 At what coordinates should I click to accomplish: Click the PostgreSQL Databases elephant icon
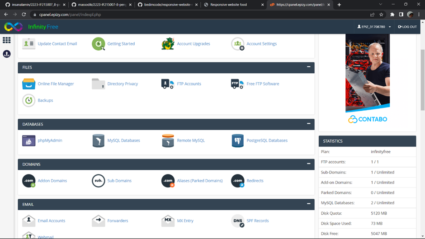pos(237,141)
